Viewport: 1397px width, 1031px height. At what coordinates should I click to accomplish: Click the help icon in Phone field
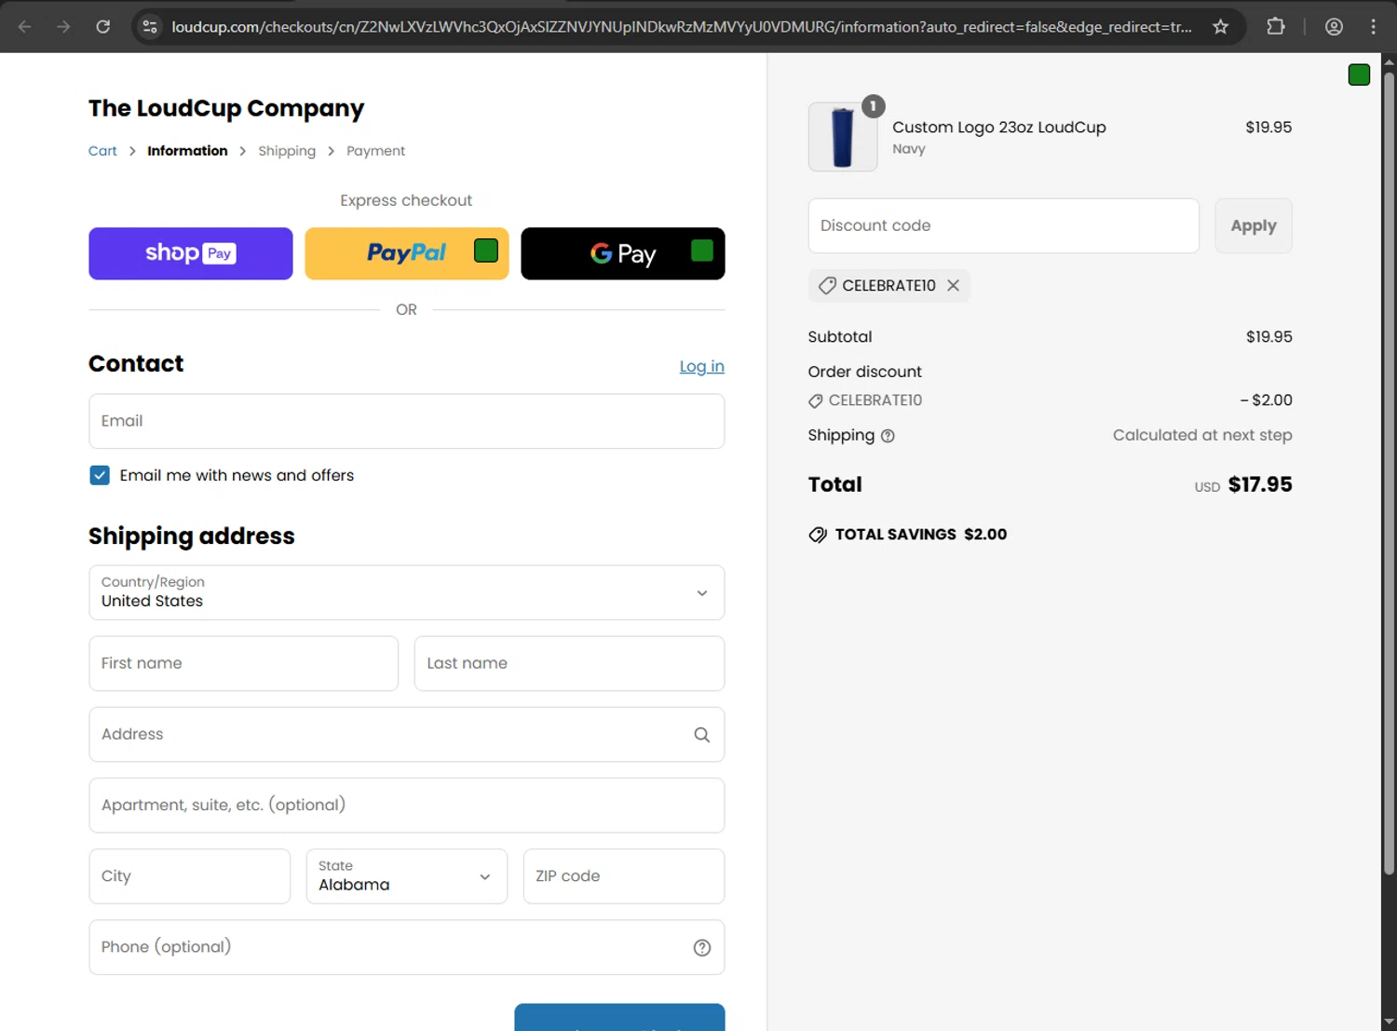[x=702, y=947]
